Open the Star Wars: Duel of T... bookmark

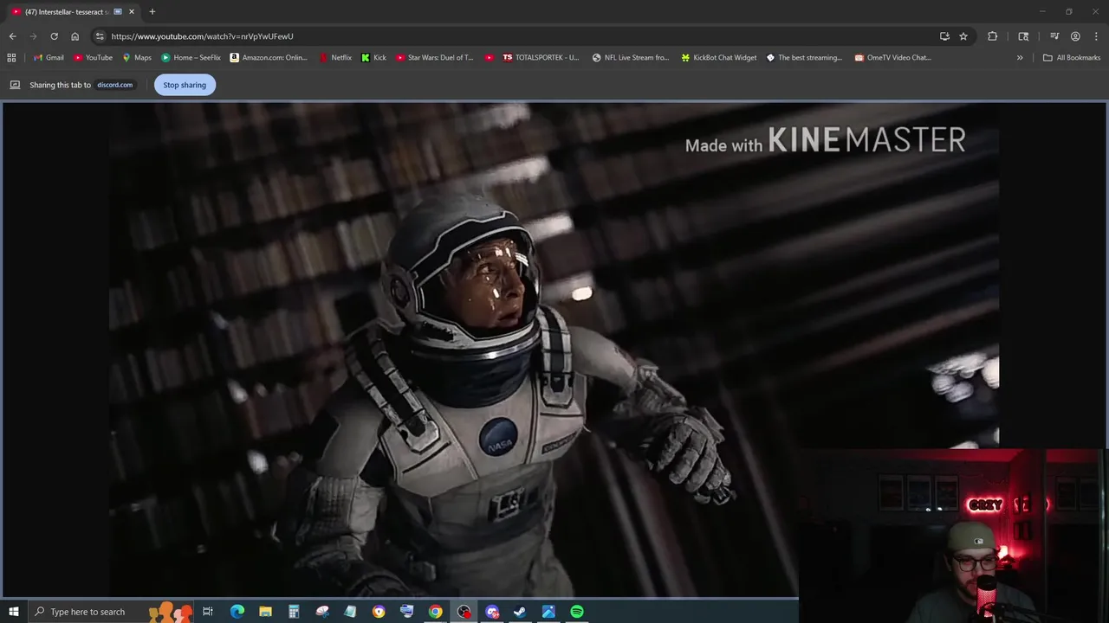[x=434, y=58]
